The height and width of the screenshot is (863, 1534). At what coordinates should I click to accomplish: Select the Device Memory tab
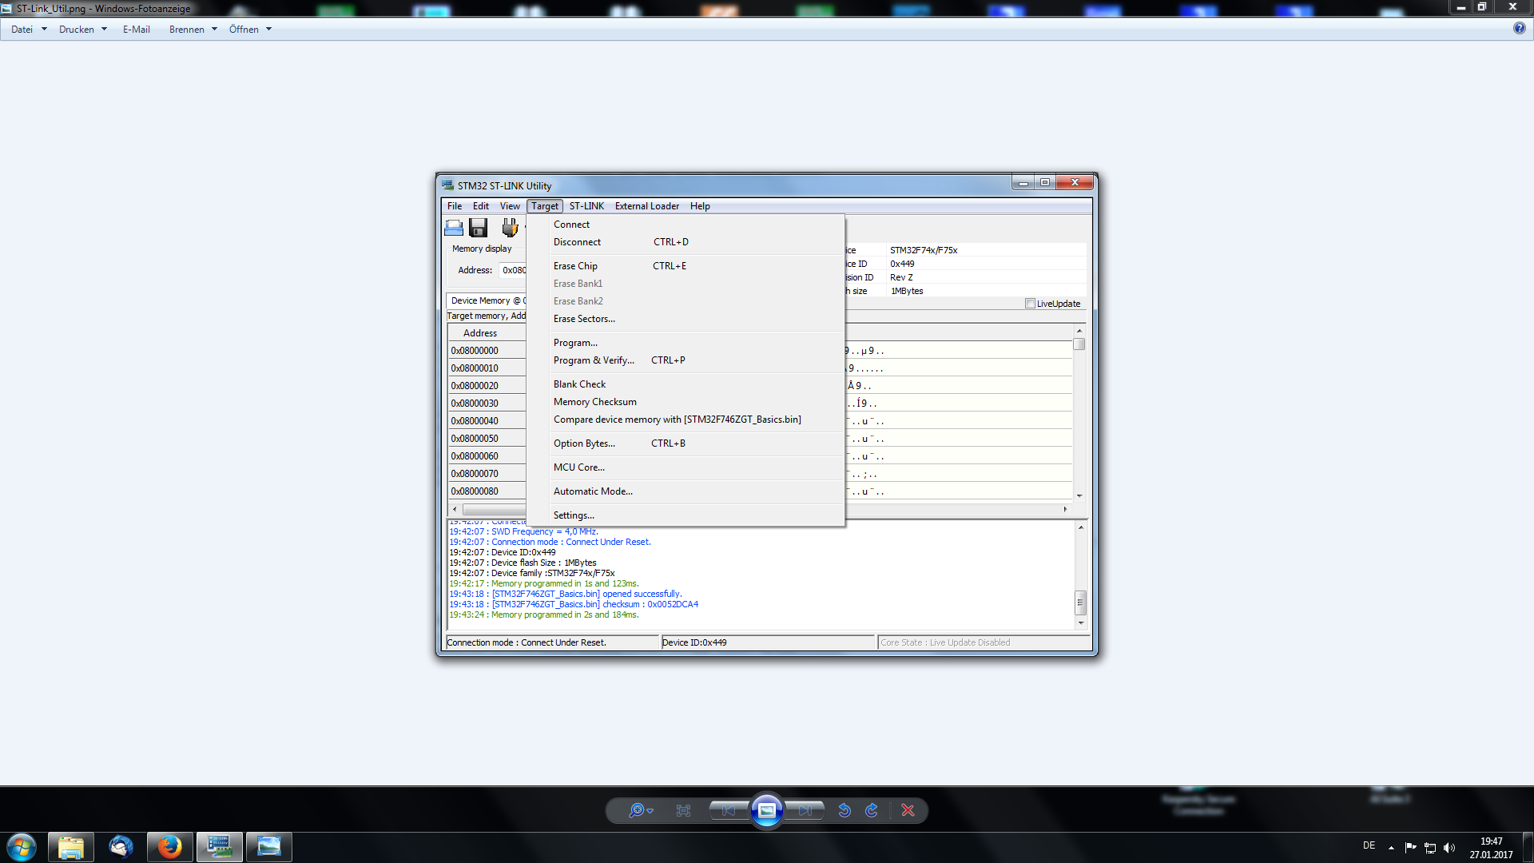(x=487, y=300)
